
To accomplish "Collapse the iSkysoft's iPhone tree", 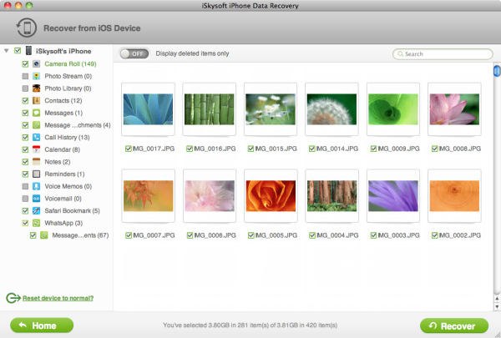I will click(7, 51).
